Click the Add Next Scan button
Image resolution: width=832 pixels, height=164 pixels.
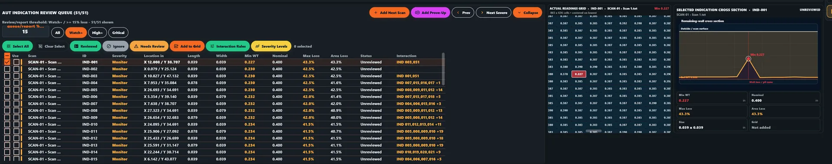point(389,13)
